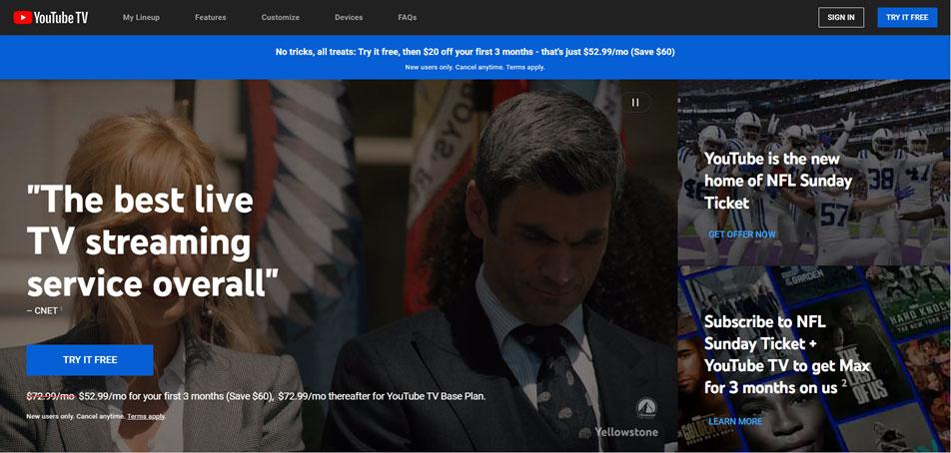Screen dimensions: 951x453
Task: Click the hero TRY IT FREE button
Action: 90,360
